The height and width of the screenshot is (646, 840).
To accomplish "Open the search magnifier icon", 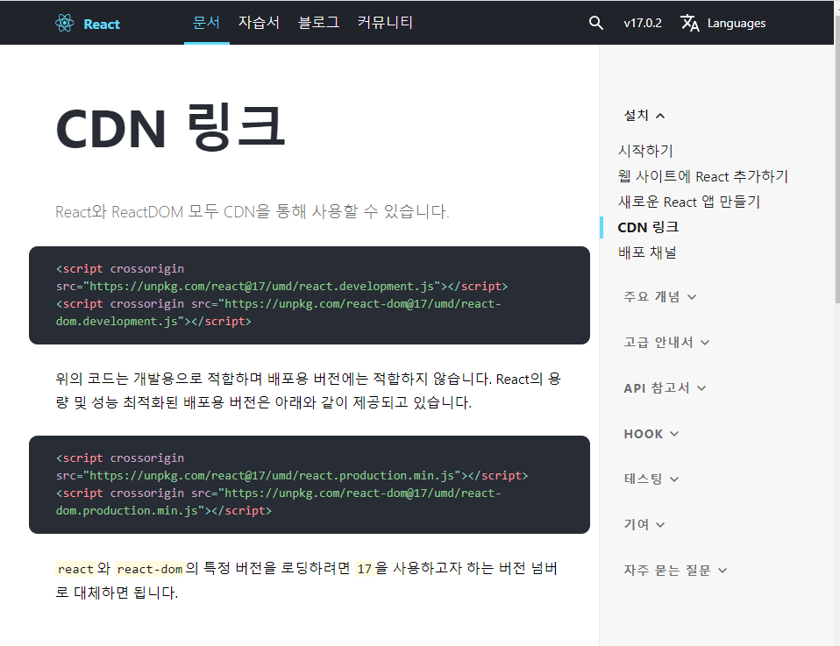I will click(595, 23).
